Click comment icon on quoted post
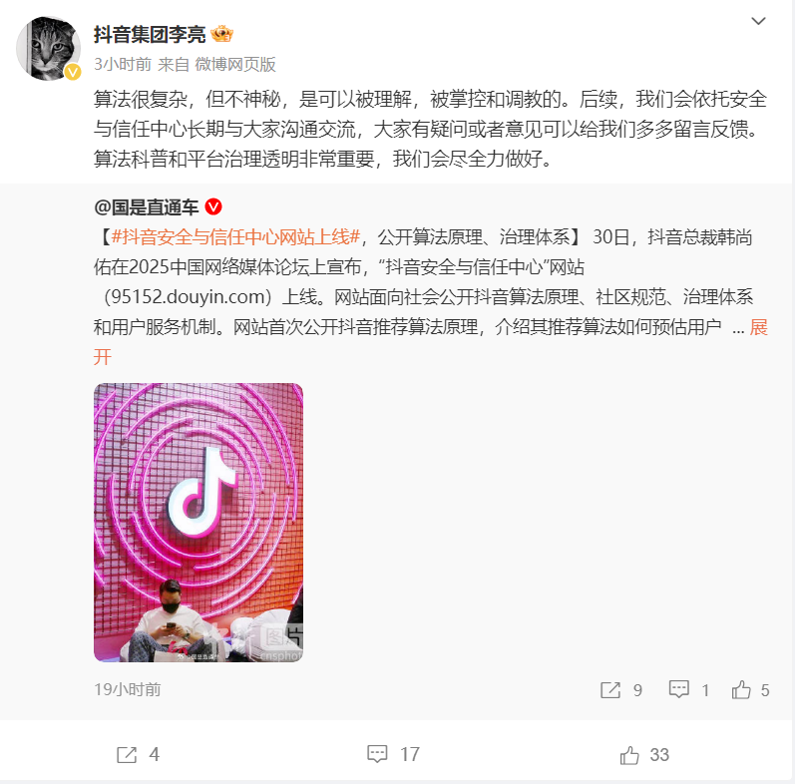 [678, 689]
